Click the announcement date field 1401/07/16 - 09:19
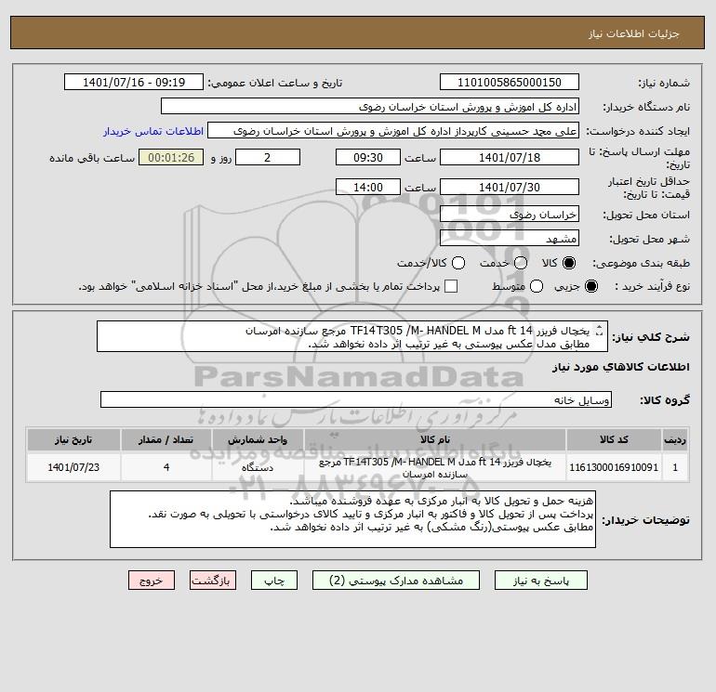The width and height of the screenshot is (716, 692). pyautogui.click(x=134, y=82)
